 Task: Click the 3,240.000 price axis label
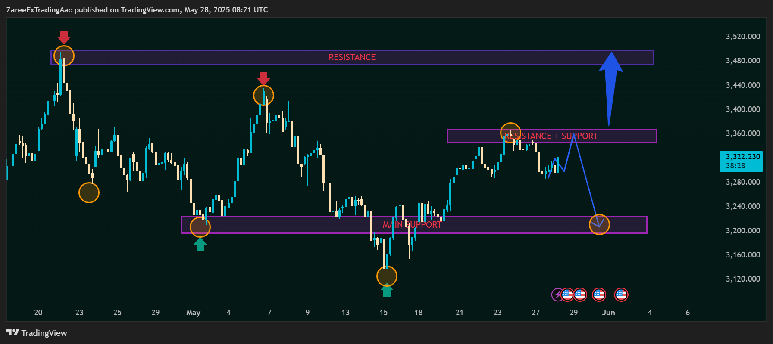click(x=743, y=206)
